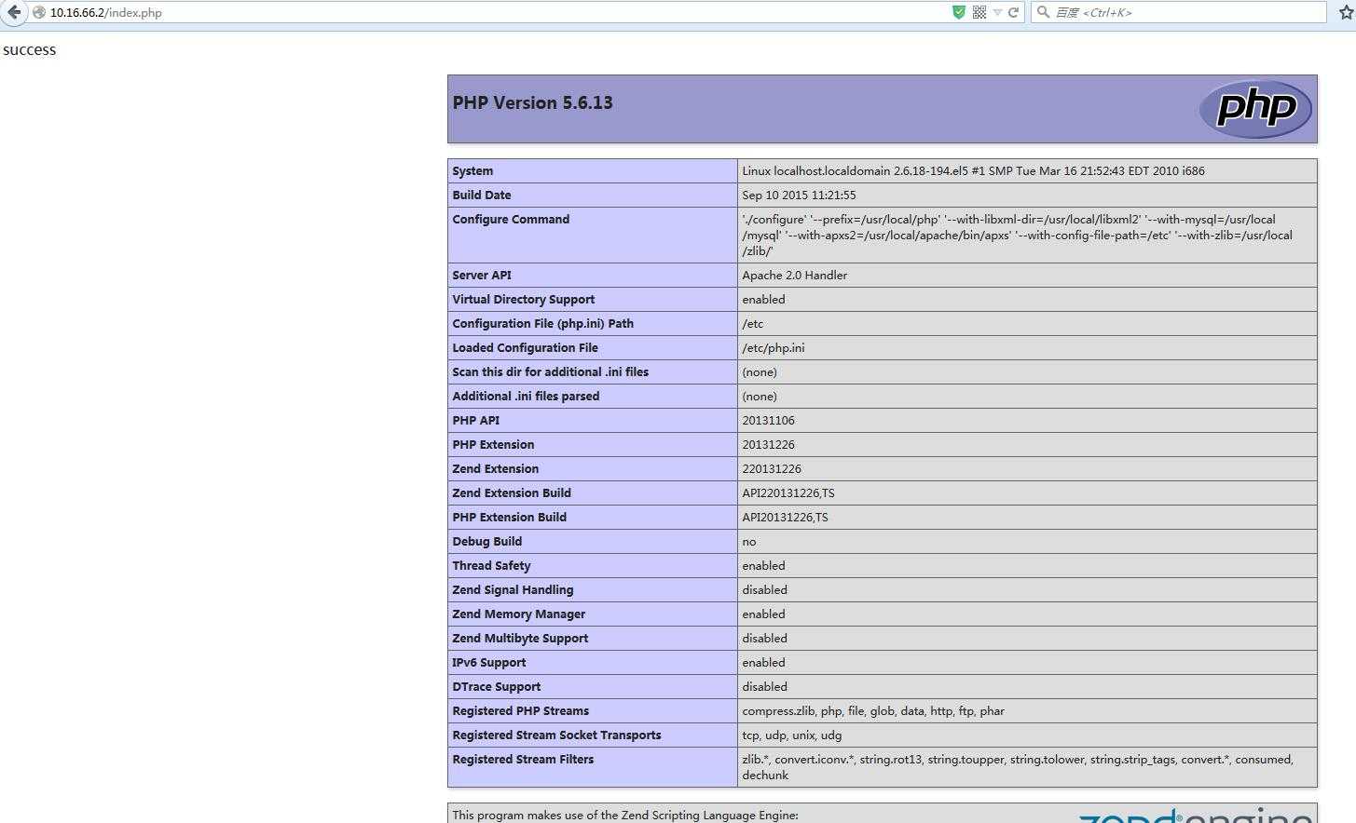Click the 'Zend Signal Handling' label
1356x823 pixels.
click(x=514, y=590)
